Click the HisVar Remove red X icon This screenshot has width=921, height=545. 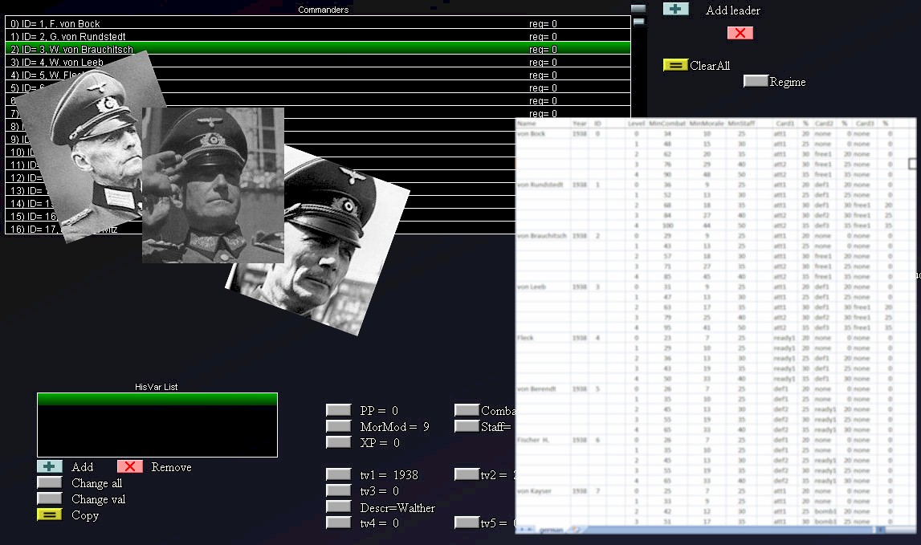[129, 466]
